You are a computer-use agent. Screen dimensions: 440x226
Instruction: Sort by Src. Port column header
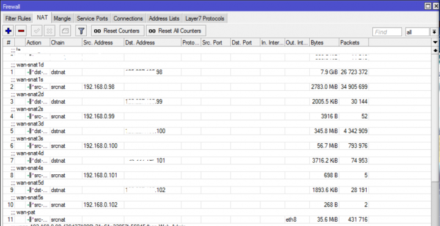[216, 43]
